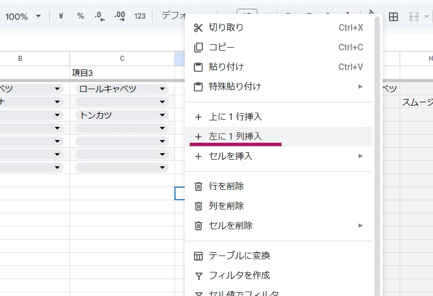Select 行を削除 from the menu

point(279,186)
